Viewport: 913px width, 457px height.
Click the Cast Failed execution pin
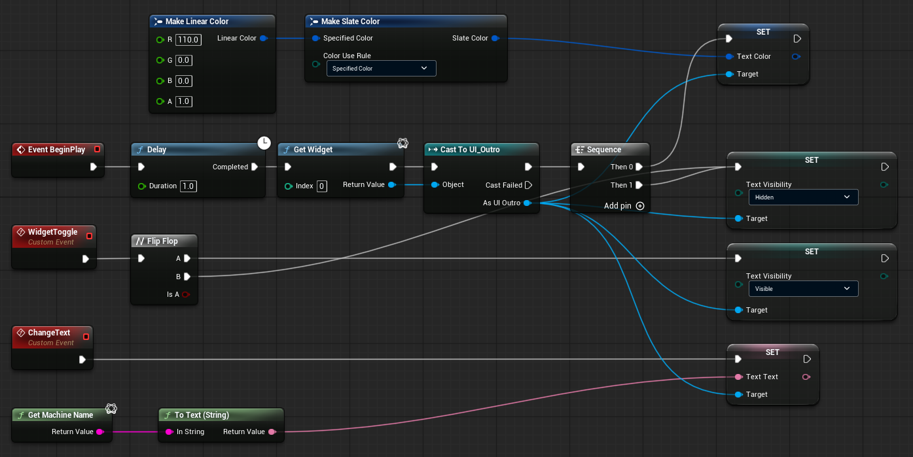529,185
